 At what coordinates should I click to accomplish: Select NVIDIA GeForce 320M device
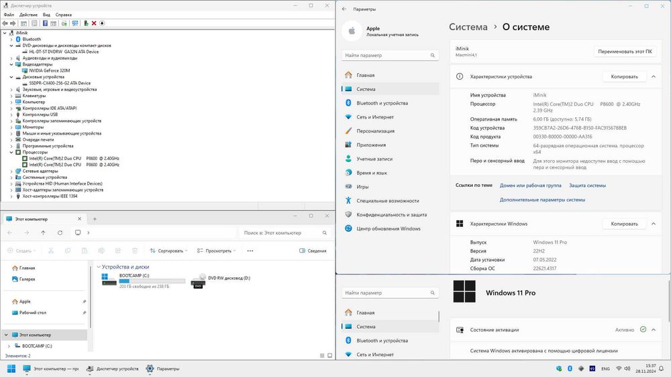tap(49, 70)
